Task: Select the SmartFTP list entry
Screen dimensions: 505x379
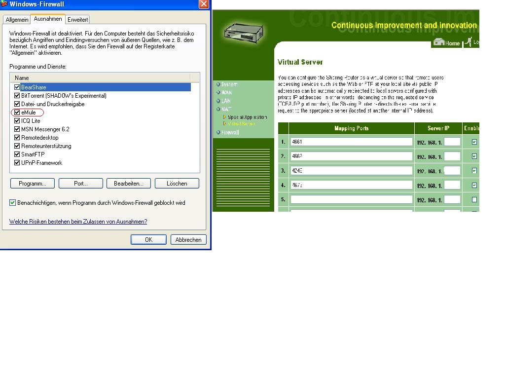Action: tap(33, 154)
